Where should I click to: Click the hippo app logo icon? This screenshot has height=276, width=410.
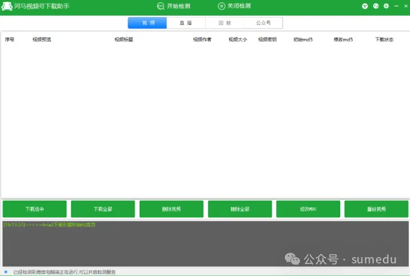(7, 6)
